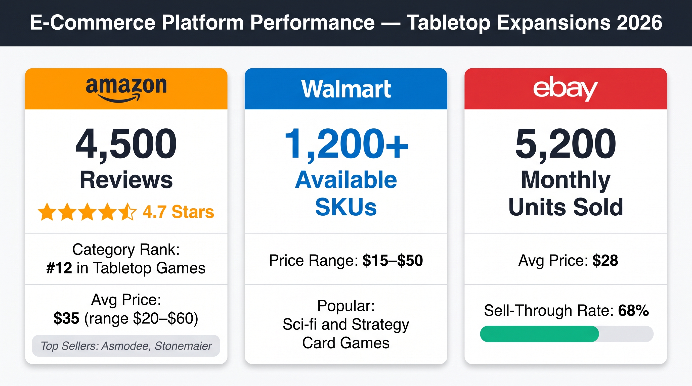Image resolution: width=692 pixels, height=386 pixels.
Task: Click the Sell-Through Rate progress bar
Action: click(x=567, y=334)
